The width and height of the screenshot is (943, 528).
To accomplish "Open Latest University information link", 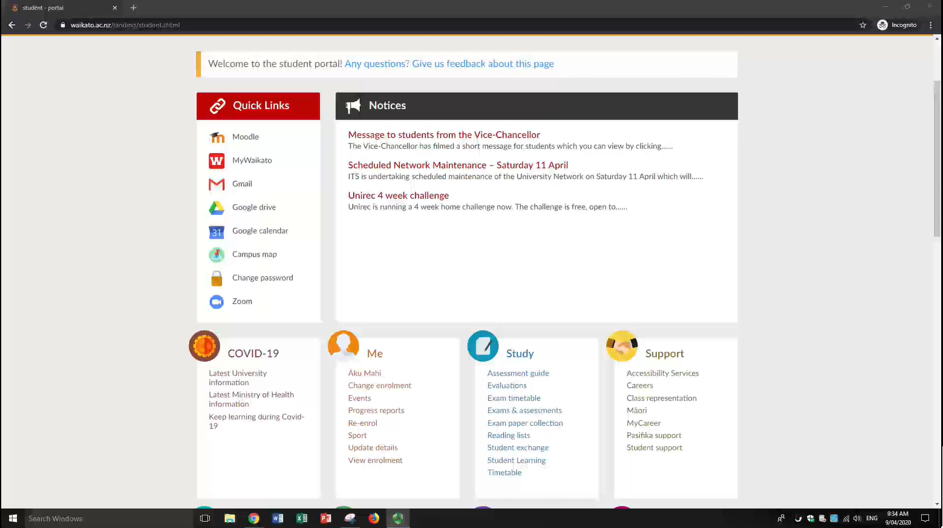I will coord(238,378).
